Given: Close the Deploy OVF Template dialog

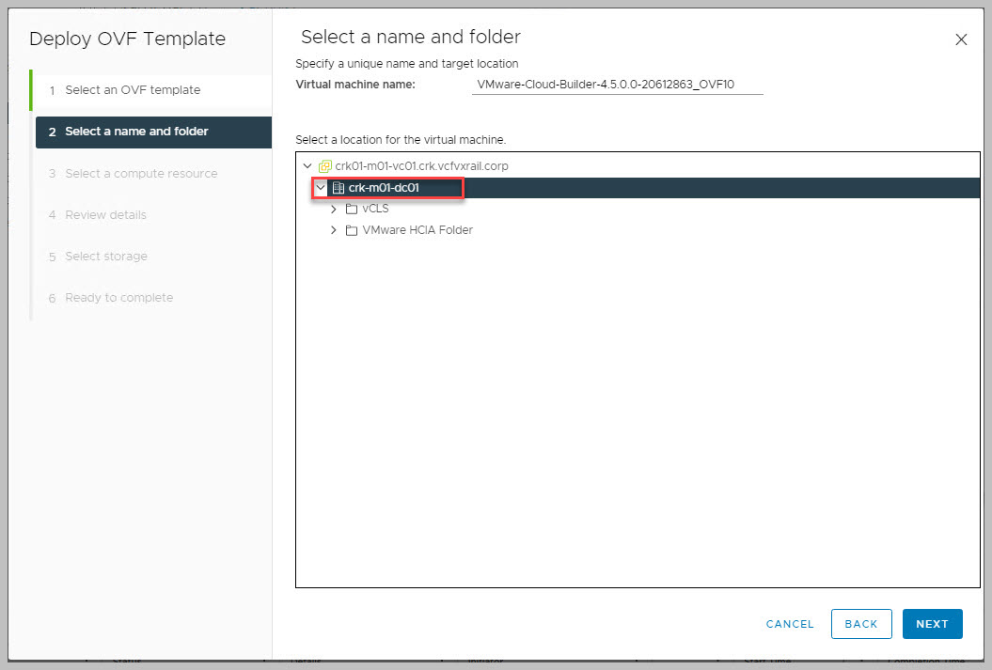Looking at the screenshot, I should [961, 39].
